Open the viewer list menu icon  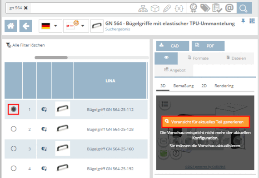tap(165, 104)
